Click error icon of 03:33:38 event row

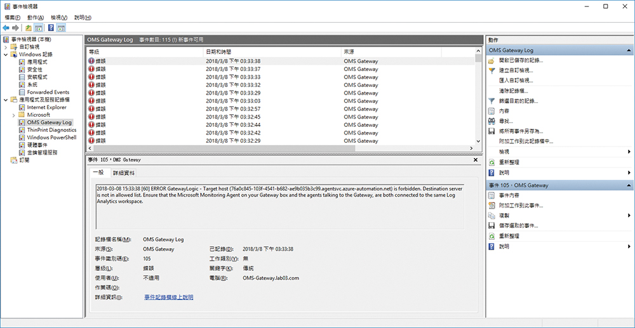pos(92,61)
